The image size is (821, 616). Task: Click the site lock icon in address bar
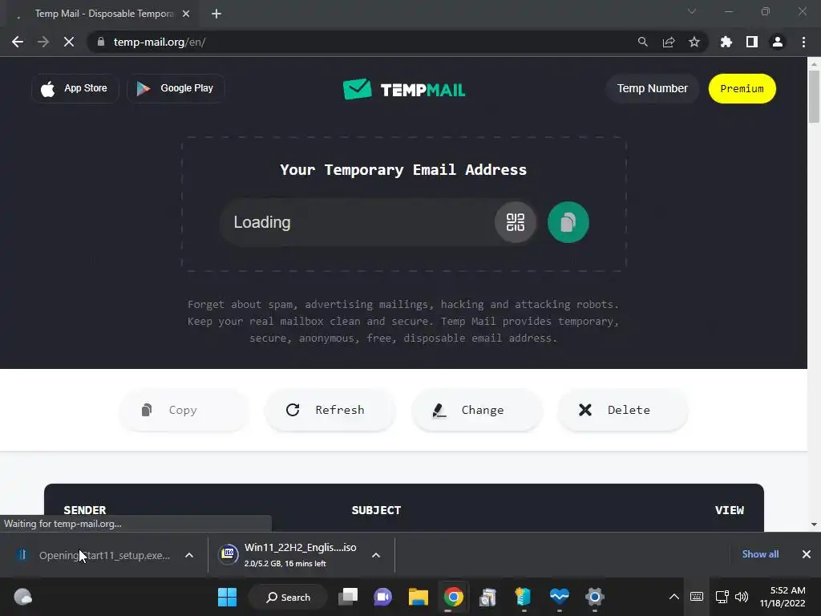[100, 42]
